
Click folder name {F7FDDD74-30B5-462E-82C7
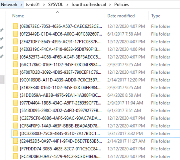tap(60, 149)
